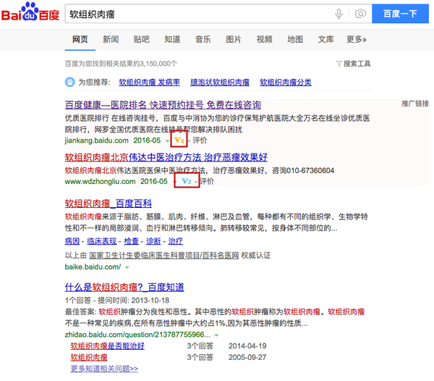The width and height of the screenshot is (434, 381).
Task: Open suggestion 软组织肉瘤分类
Action: 286,83
